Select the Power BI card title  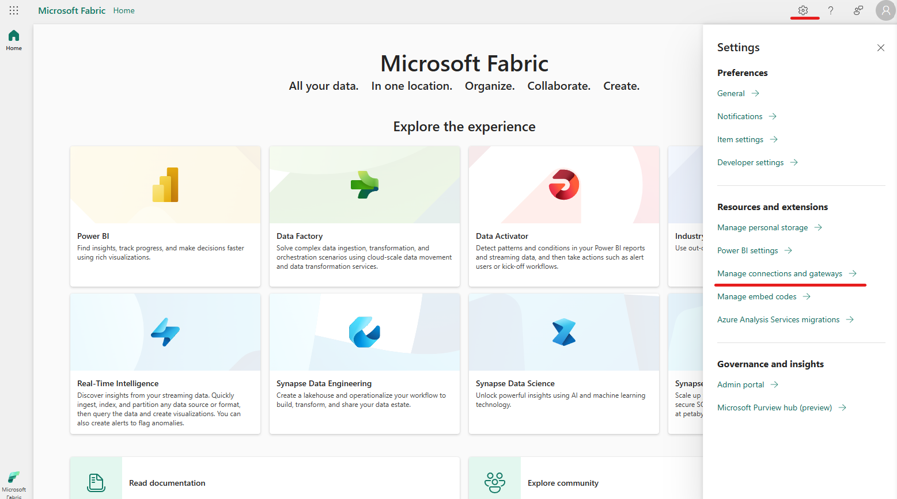coord(93,236)
